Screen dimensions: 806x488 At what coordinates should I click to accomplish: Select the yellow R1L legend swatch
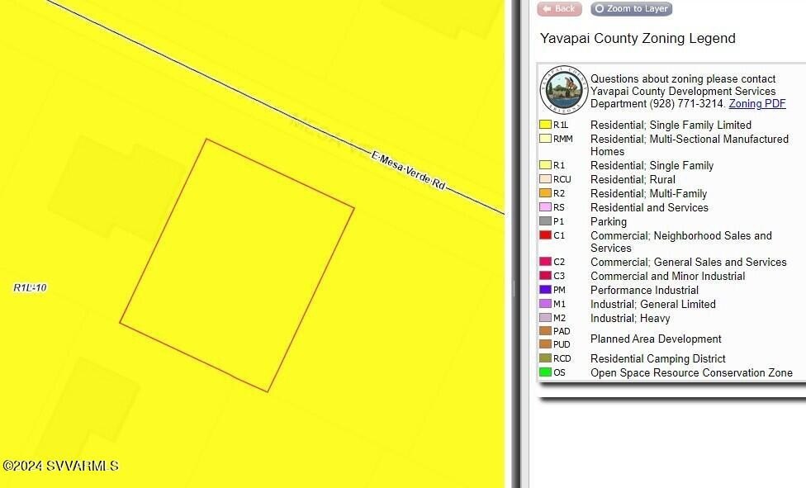click(x=545, y=125)
